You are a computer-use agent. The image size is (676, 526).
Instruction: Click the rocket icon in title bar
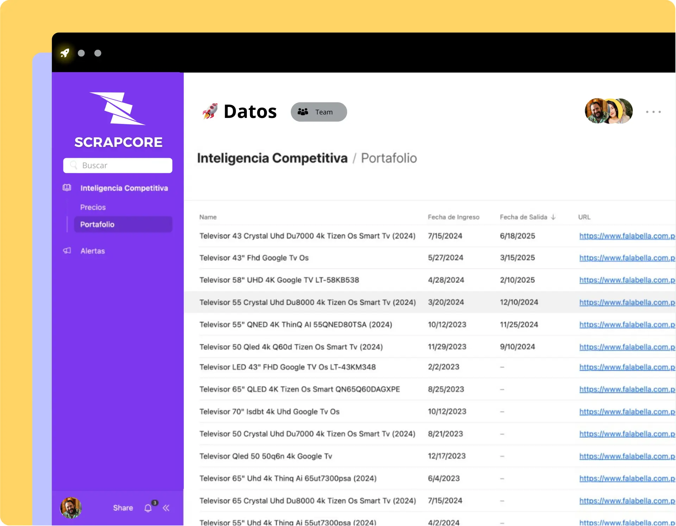point(65,53)
